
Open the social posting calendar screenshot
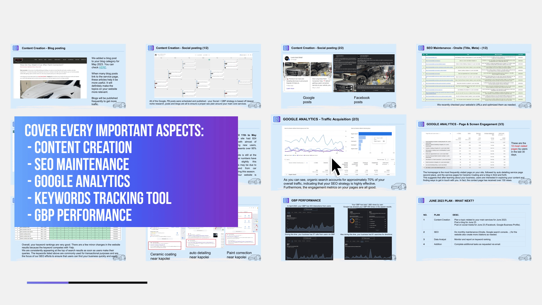tap(203, 75)
